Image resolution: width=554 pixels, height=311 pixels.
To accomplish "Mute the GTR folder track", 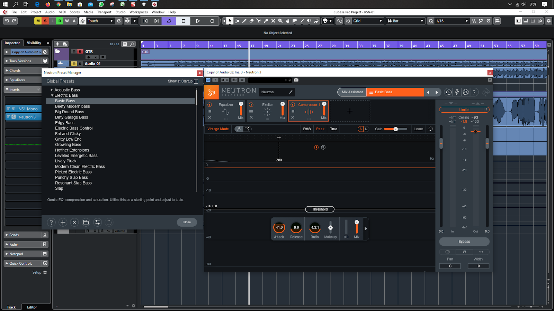I will (74, 51).
